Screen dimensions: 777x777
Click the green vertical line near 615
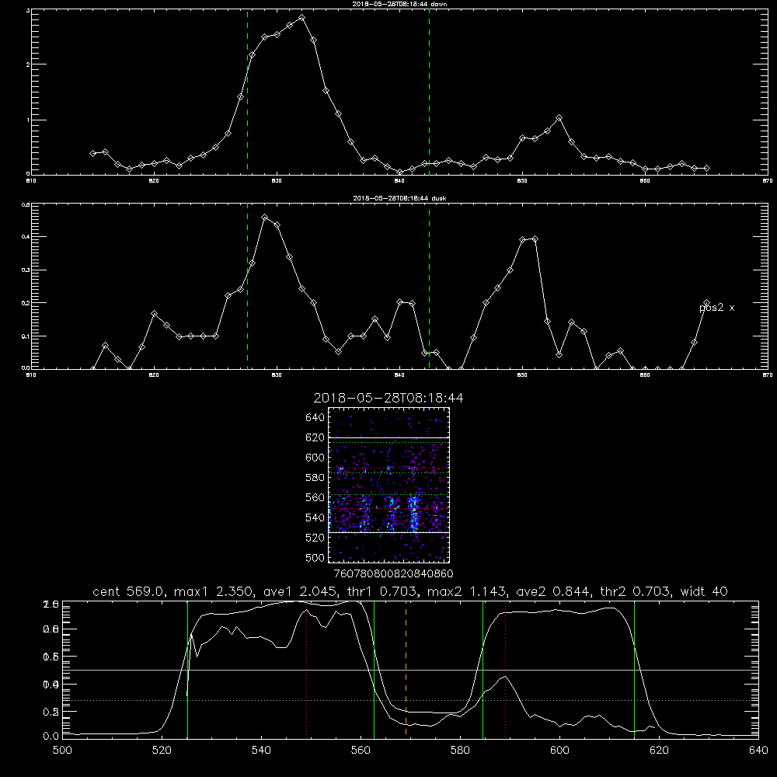click(x=634, y=669)
